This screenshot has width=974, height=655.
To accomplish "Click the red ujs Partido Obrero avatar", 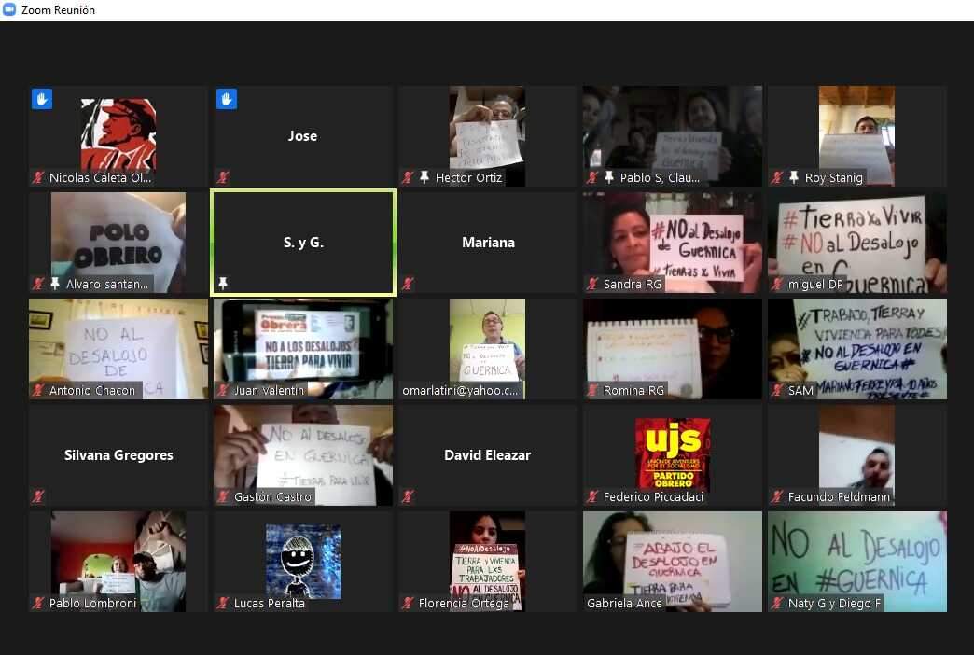I will click(673, 453).
